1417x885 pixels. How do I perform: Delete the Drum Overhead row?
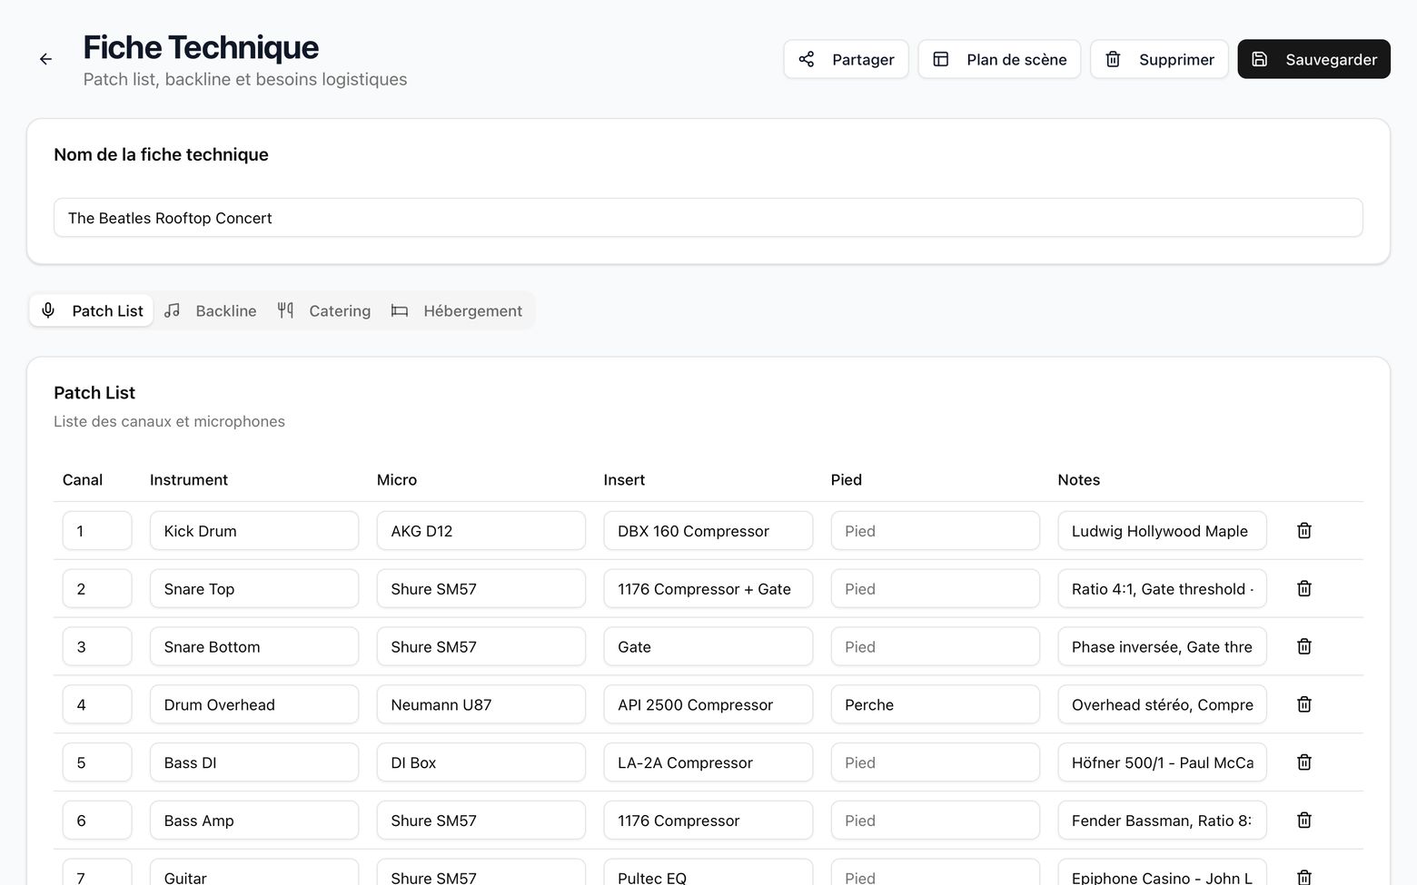(1304, 704)
